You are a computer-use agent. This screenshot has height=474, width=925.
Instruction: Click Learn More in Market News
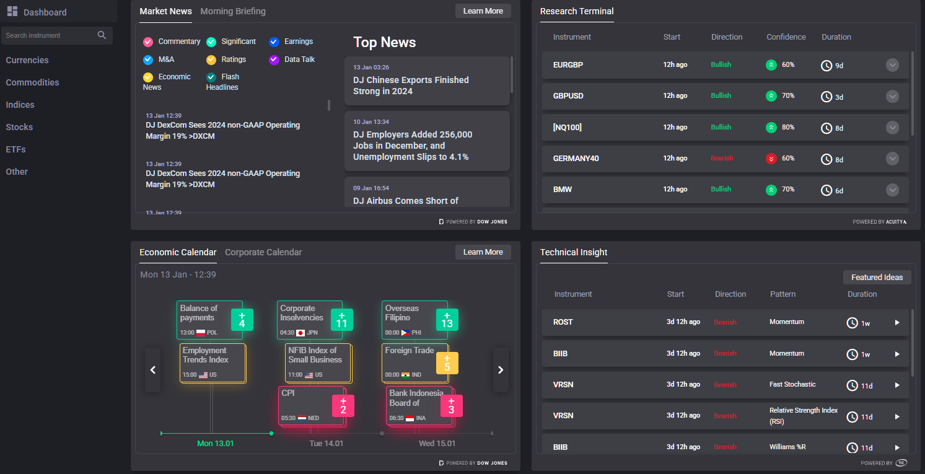point(483,11)
